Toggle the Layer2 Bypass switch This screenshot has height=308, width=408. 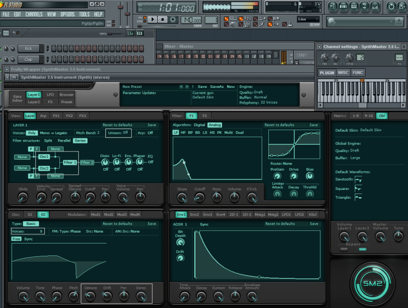(x=362, y=249)
